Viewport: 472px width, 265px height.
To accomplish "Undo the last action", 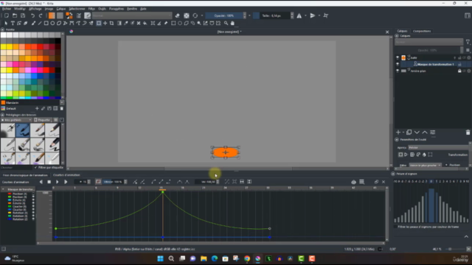I will [x=32, y=15].
